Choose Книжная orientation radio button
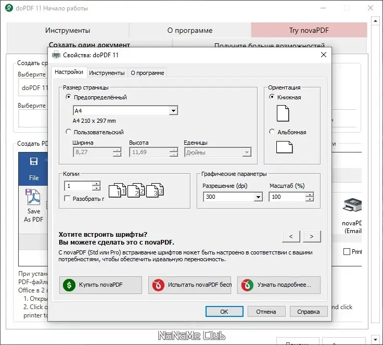This screenshot has width=383, height=345. coord(272,97)
